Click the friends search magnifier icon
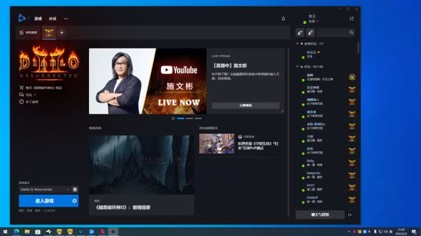Screen dimensions: 421x236 (x=352, y=33)
